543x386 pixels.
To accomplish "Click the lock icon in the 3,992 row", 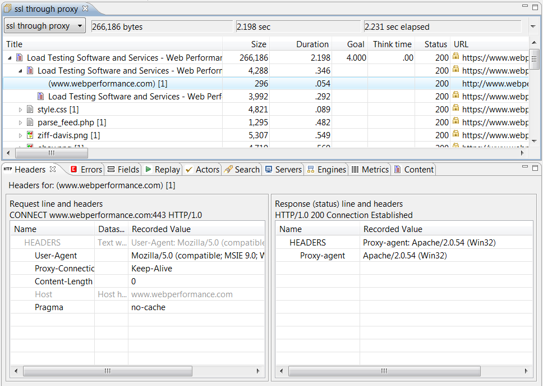I will [x=455, y=96].
